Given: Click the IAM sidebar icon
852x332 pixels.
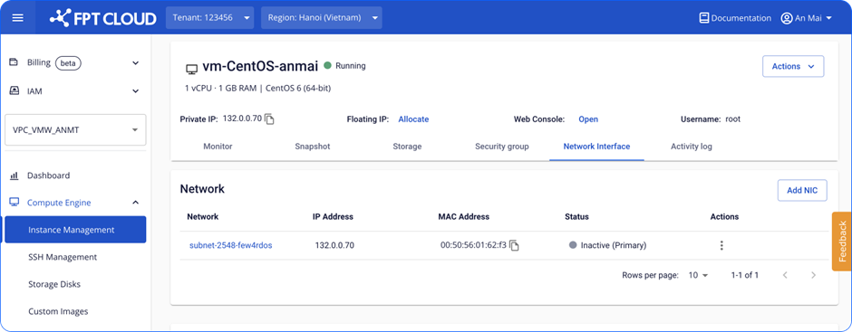Looking at the screenshot, I should click(x=15, y=91).
